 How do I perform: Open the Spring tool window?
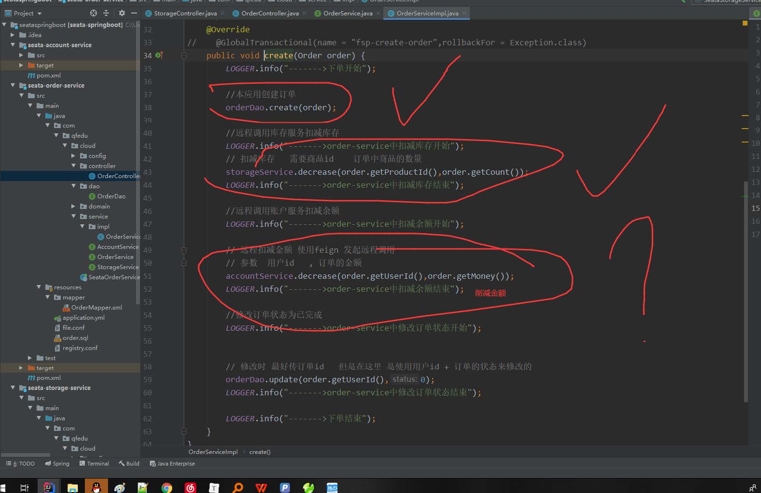(57, 464)
